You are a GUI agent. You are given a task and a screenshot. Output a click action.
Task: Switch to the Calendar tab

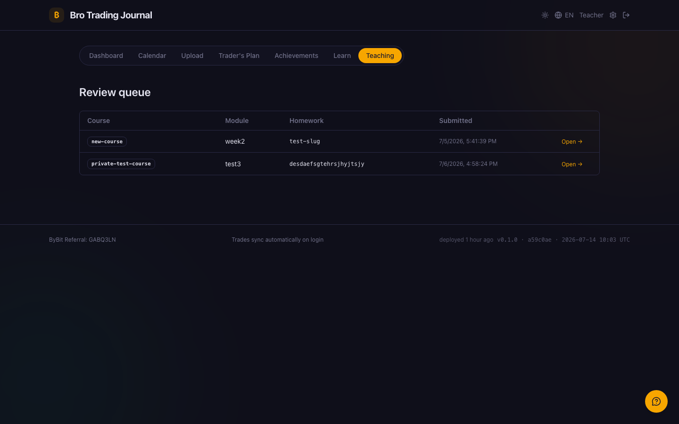(152, 56)
